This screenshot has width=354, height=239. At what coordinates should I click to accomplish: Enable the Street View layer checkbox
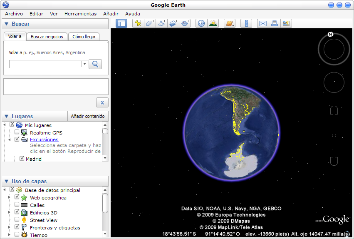pos(17,219)
